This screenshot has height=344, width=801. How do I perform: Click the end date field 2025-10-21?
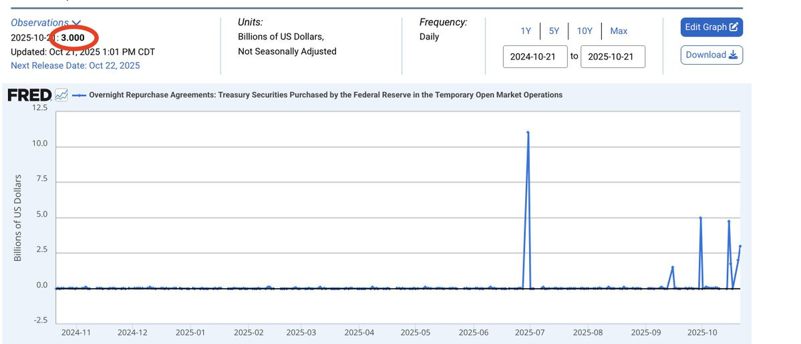[613, 57]
